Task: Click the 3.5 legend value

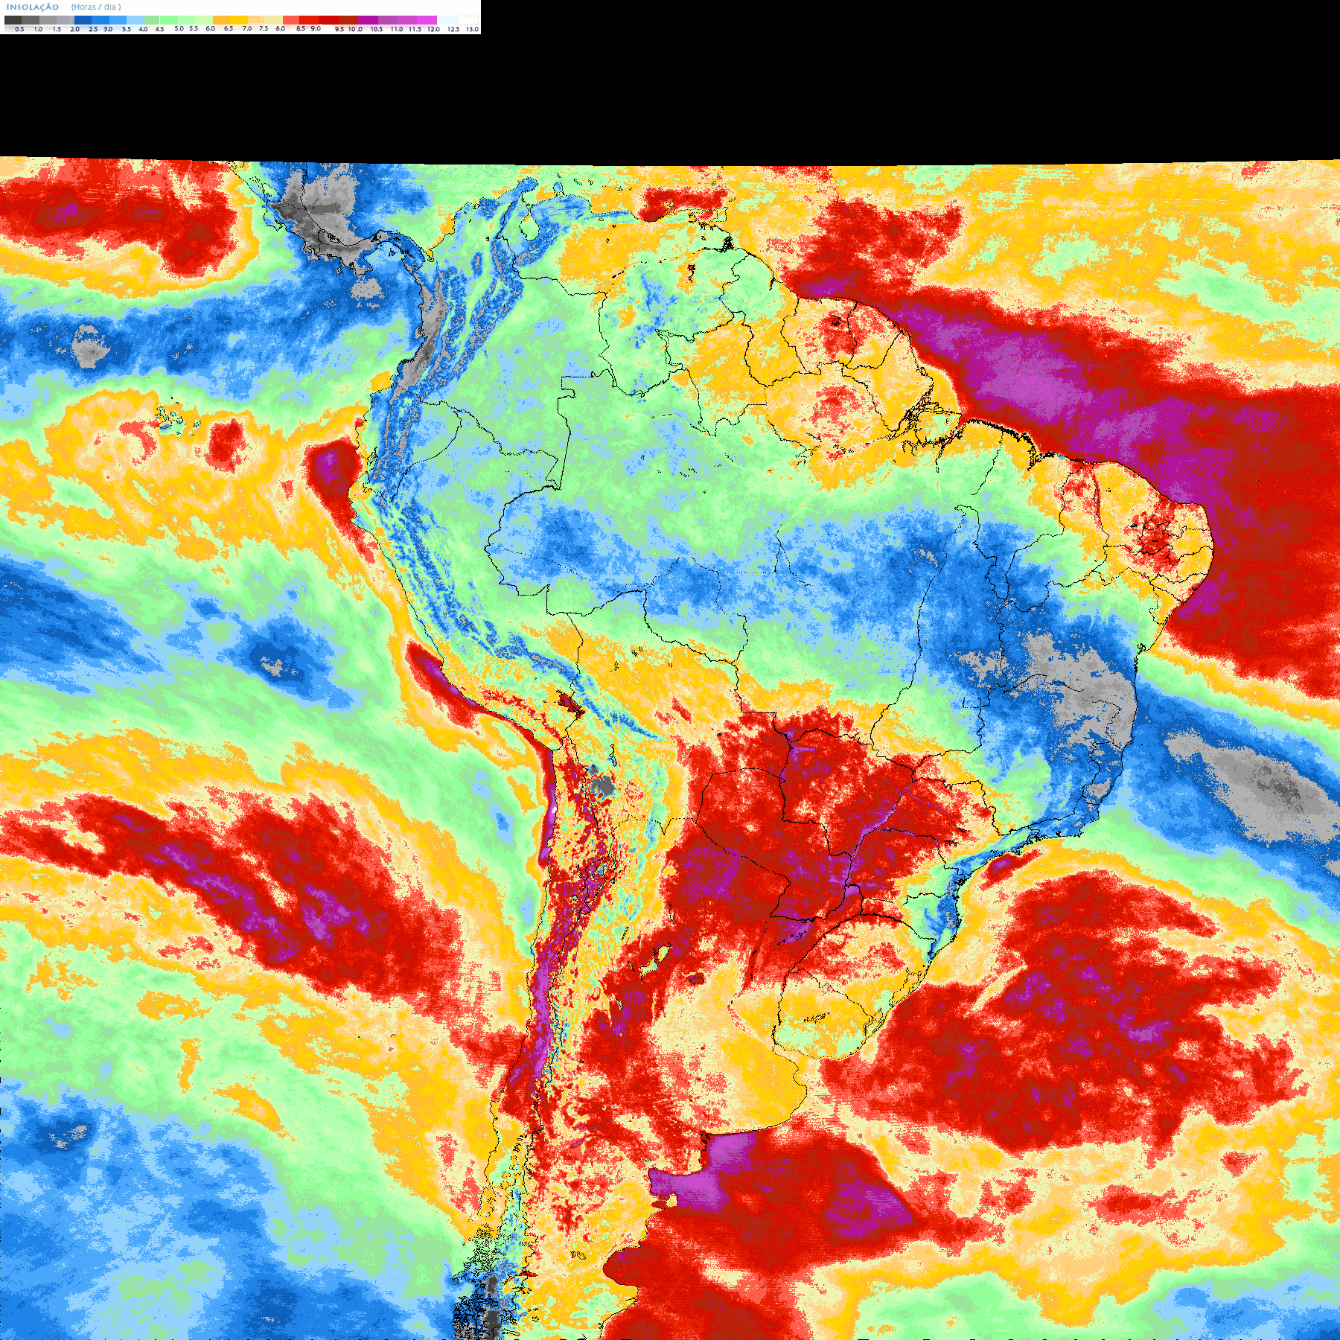Action: click(x=127, y=29)
